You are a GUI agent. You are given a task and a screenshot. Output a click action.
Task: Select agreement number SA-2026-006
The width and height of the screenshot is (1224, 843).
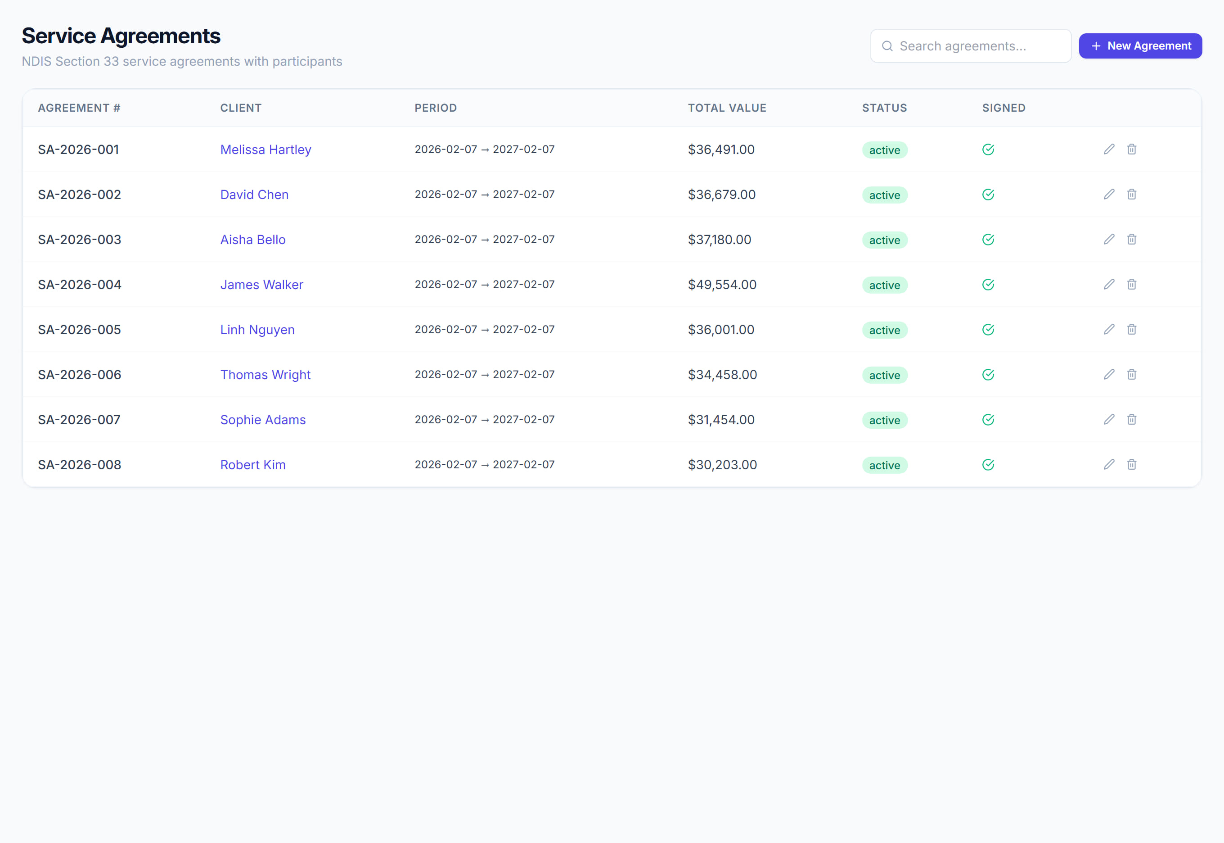80,375
